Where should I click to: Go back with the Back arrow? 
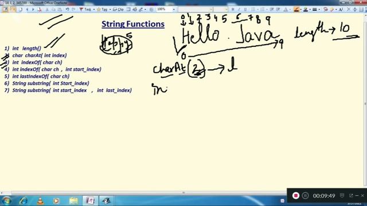(x=27, y=9)
